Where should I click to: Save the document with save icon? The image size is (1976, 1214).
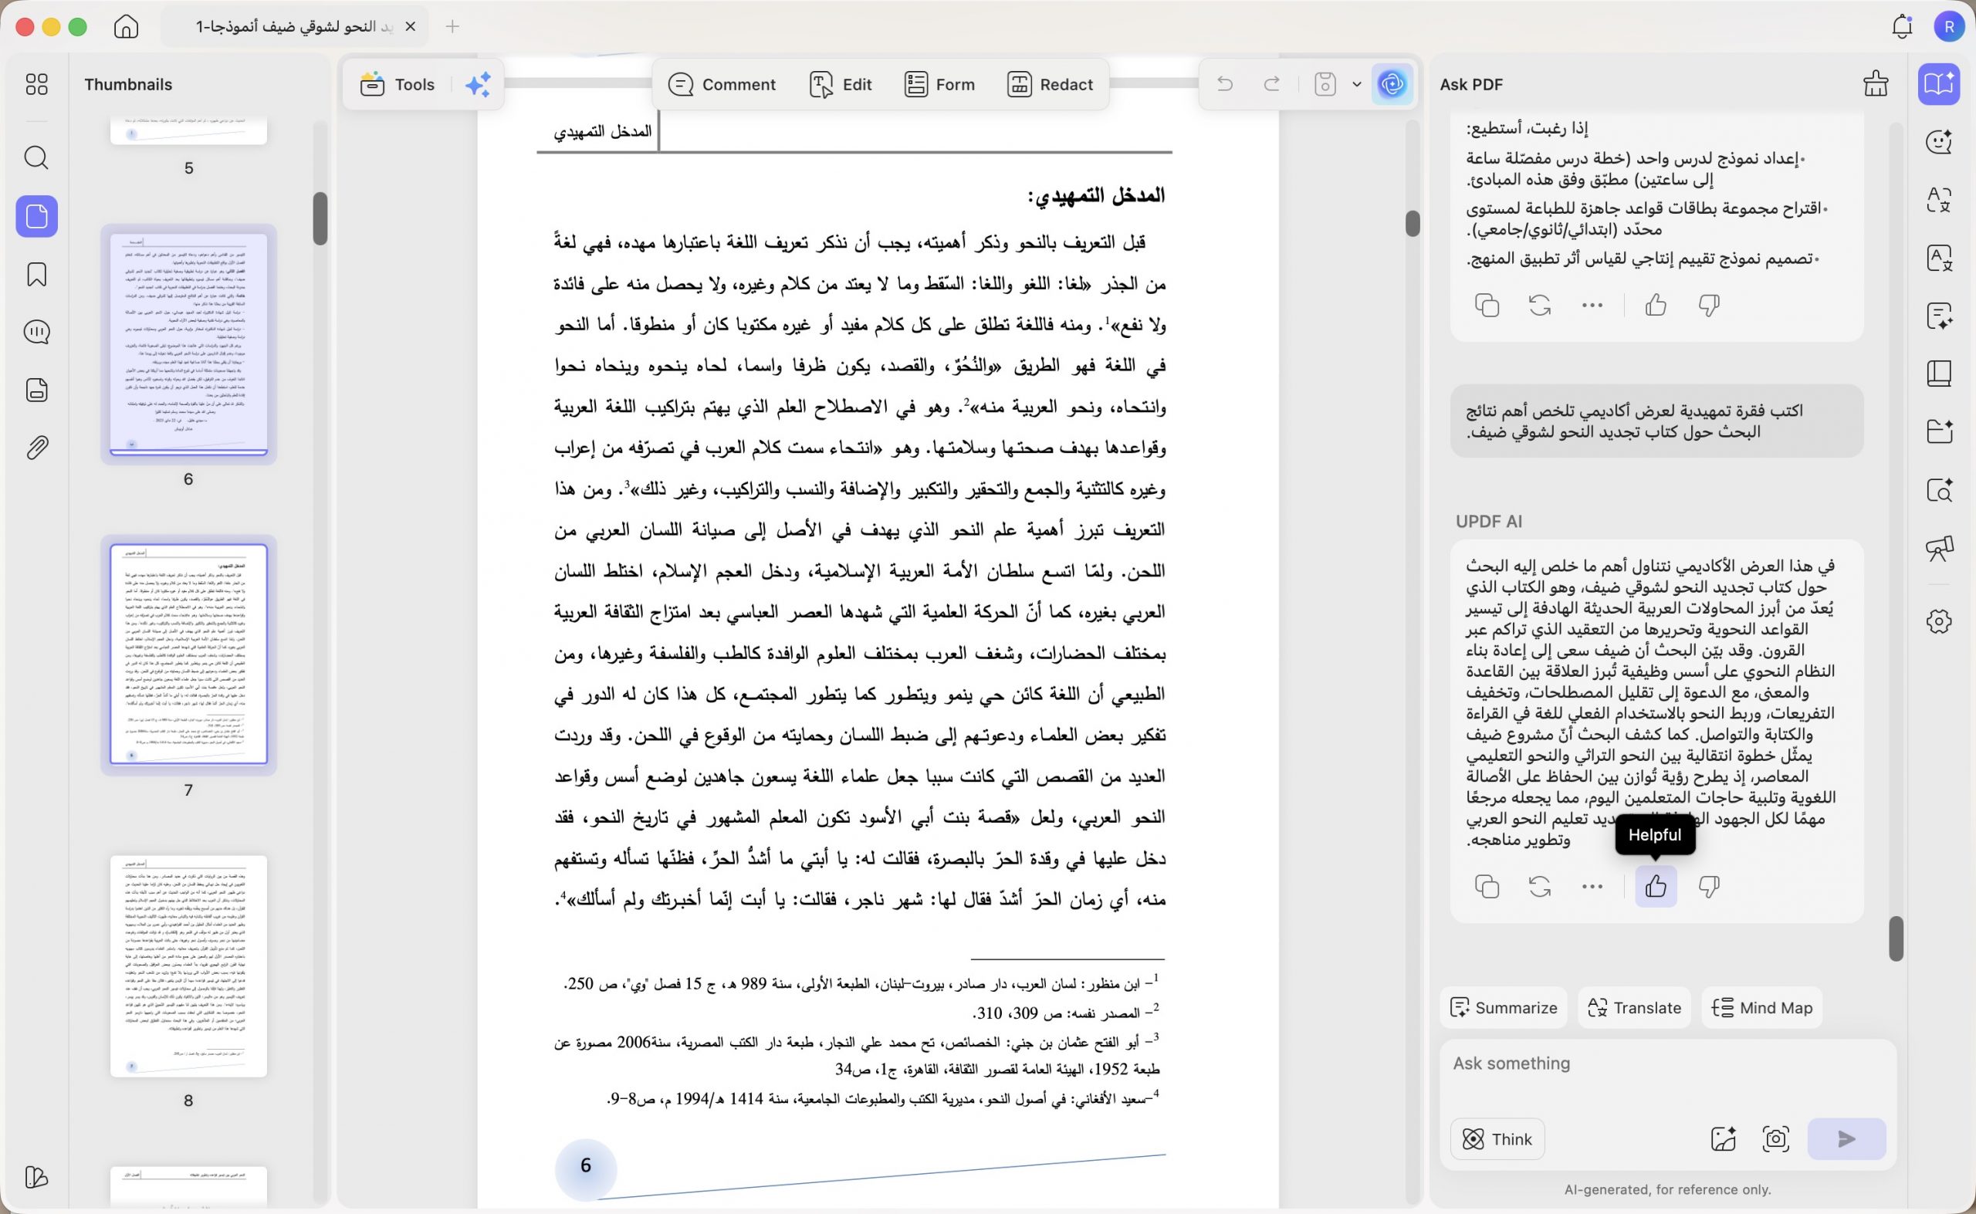point(1325,83)
